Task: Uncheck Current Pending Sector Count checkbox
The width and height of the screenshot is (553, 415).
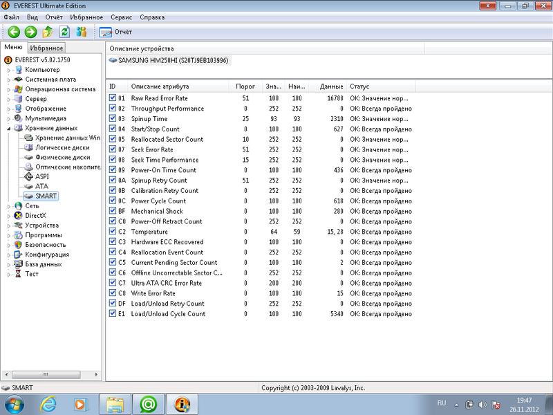Action: pos(113,262)
